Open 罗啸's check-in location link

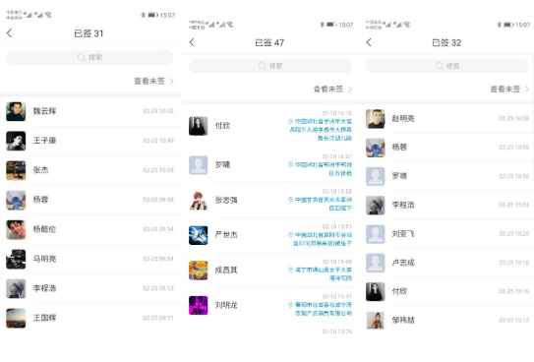coord(321,169)
